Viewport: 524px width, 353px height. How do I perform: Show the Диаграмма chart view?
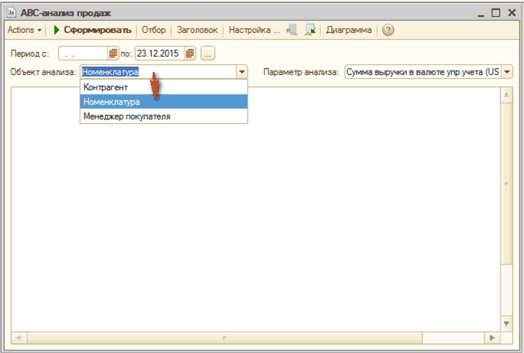click(349, 31)
